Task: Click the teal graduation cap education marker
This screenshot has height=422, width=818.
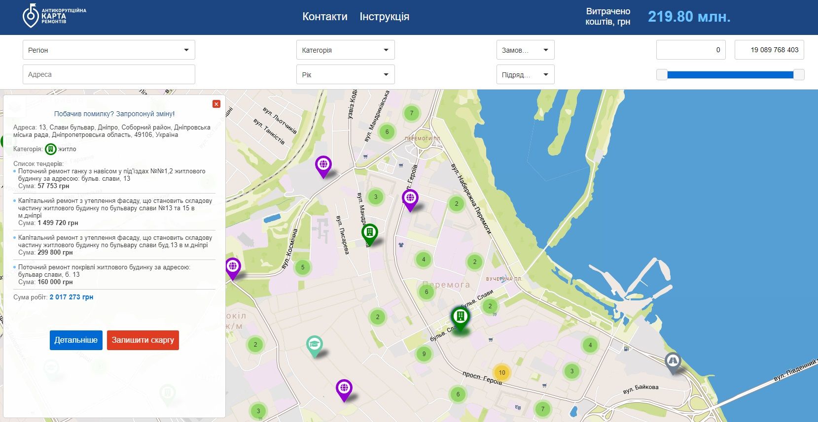Action: pos(314,345)
